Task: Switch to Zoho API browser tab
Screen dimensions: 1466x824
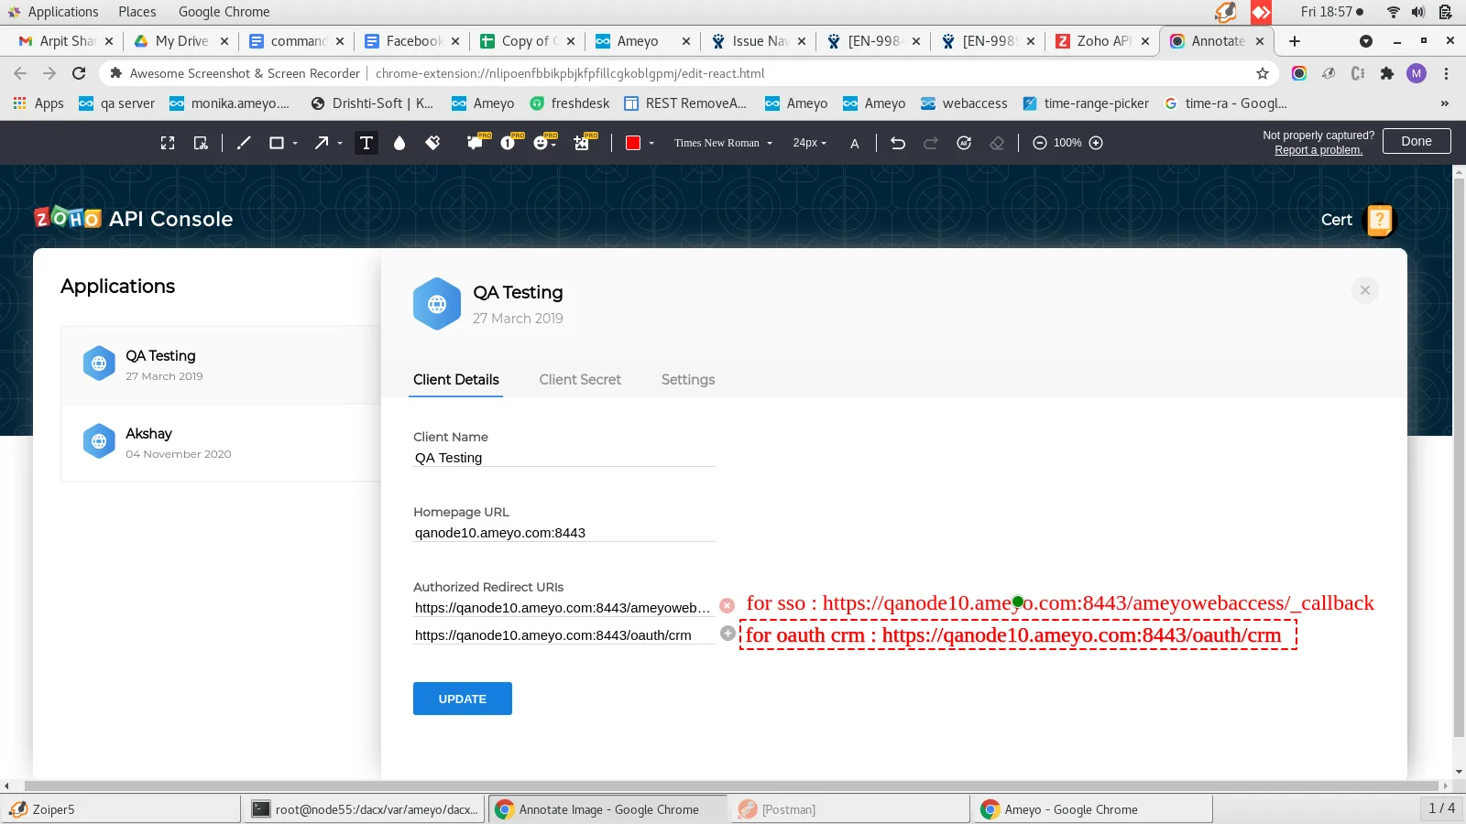Action: pyautogui.click(x=1103, y=41)
